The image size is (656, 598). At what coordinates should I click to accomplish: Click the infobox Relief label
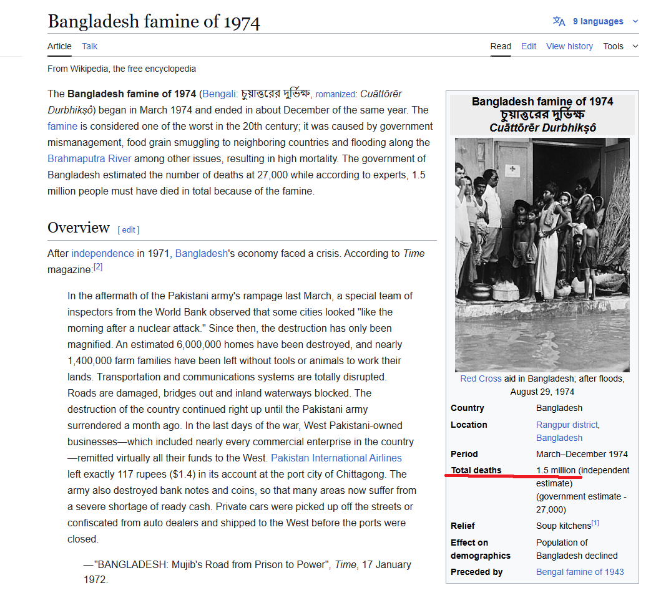coord(463,526)
